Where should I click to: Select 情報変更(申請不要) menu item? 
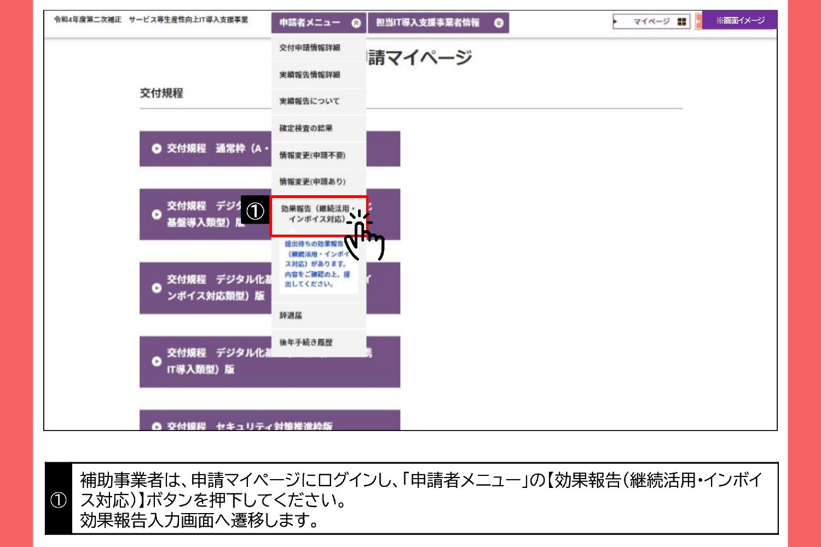click(x=312, y=155)
